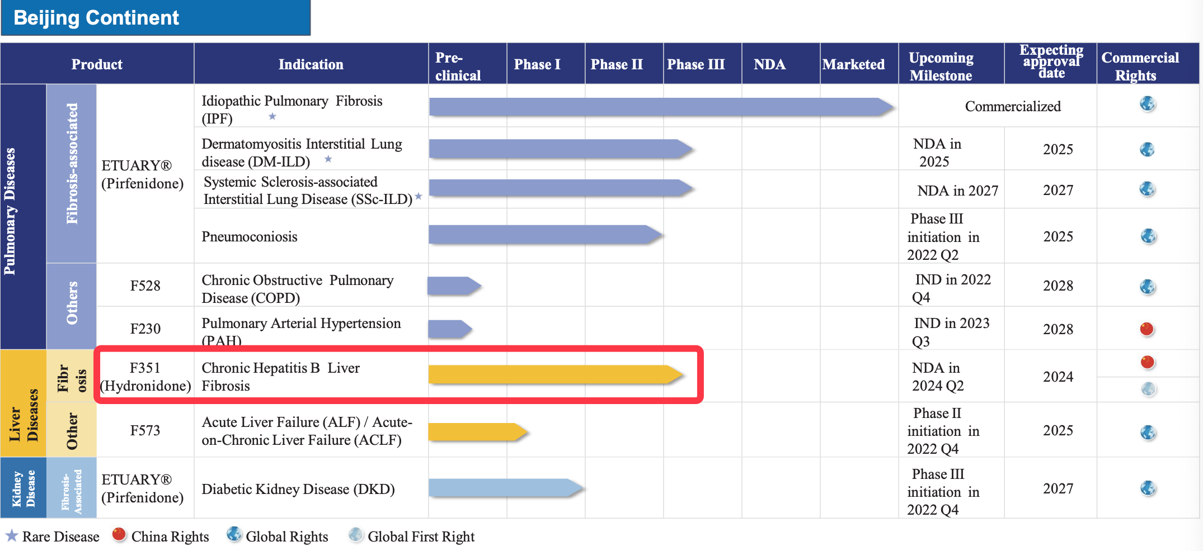This screenshot has width=1203, height=551.
Task: Click the light blue DKD progress arrow
Action: (506, 488)
